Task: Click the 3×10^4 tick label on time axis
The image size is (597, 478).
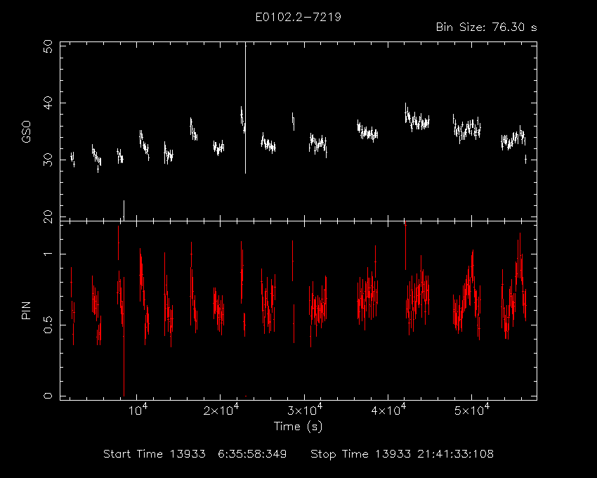Action: pyautogui.click(x=305, y=410)
